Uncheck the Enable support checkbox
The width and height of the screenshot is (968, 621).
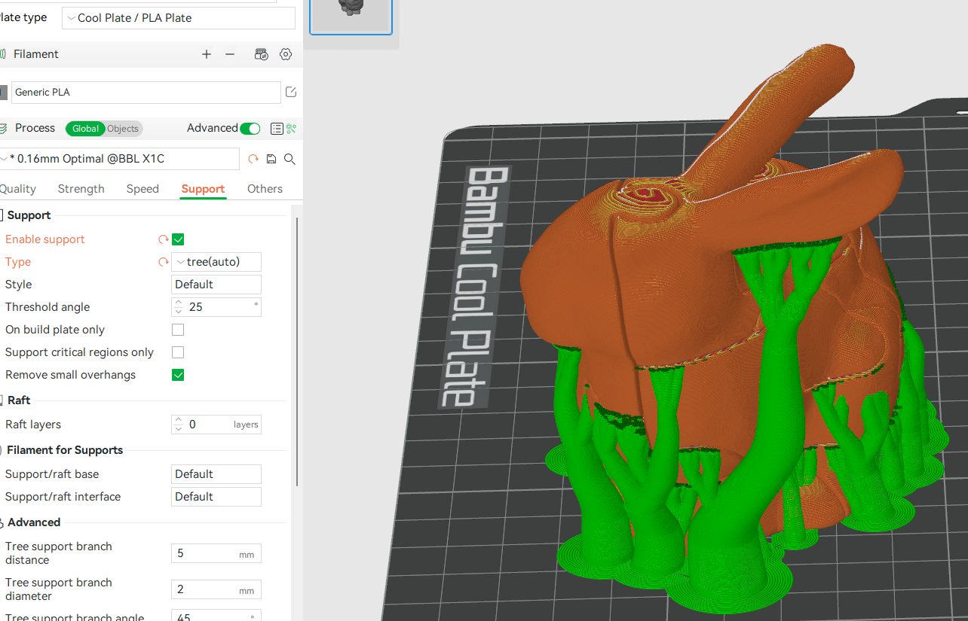click(178, 239)
